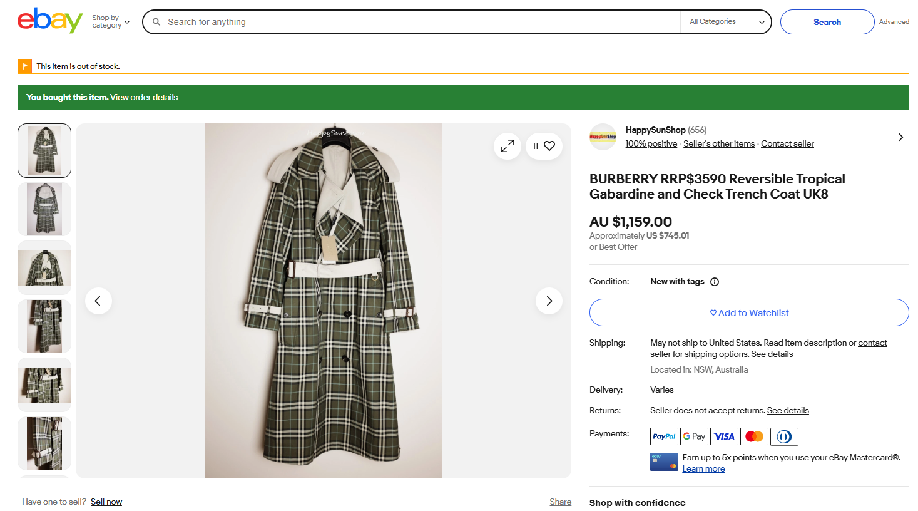Open the View order details link
This screenshot has height=511, width=918.
pyautogui.click(x=144, y=98)
